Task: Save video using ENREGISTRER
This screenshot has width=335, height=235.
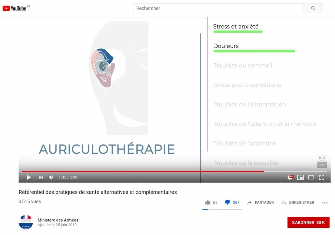Action: point(298,202)
